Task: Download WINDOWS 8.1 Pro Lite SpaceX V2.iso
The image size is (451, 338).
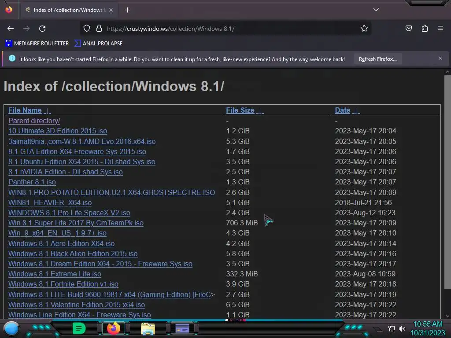Action: (x=69, y=213)
